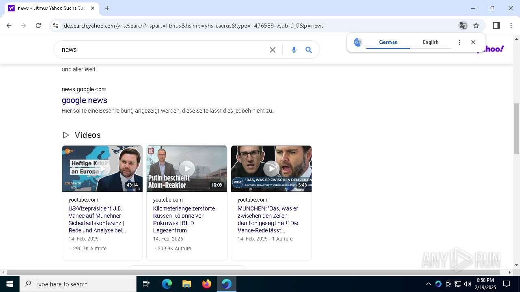The image size is (520, 292).
Task: Play the WELT Vance-Rede video thumbnail
Action: tap(271, 169)
